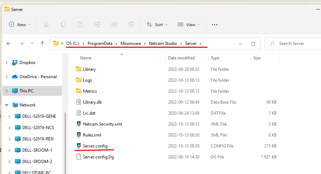The height and width of the screenshot is (174, 321).
Task: Expand DELL-S2019-GENE network computer
Action: point(10,116)
